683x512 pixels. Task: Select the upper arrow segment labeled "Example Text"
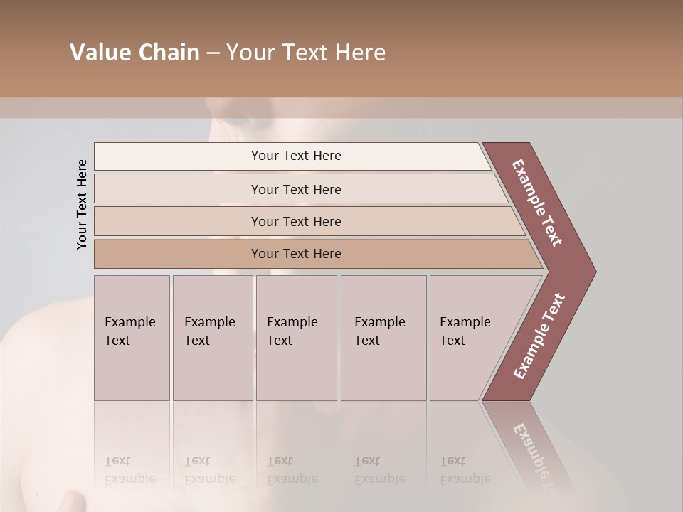(537, 203)
